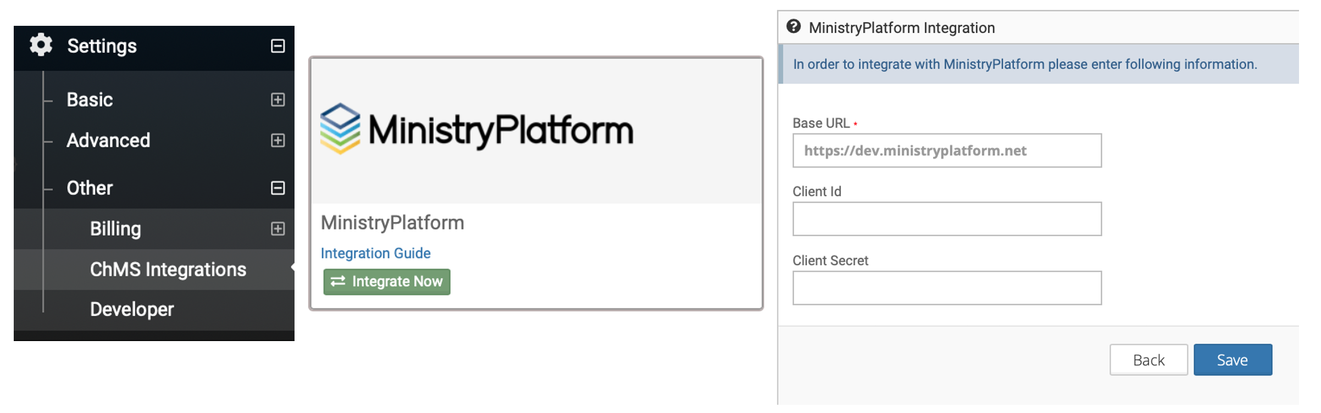Click the Integrate Now button
Screen dimensions: 1321x413
(387, 282)
